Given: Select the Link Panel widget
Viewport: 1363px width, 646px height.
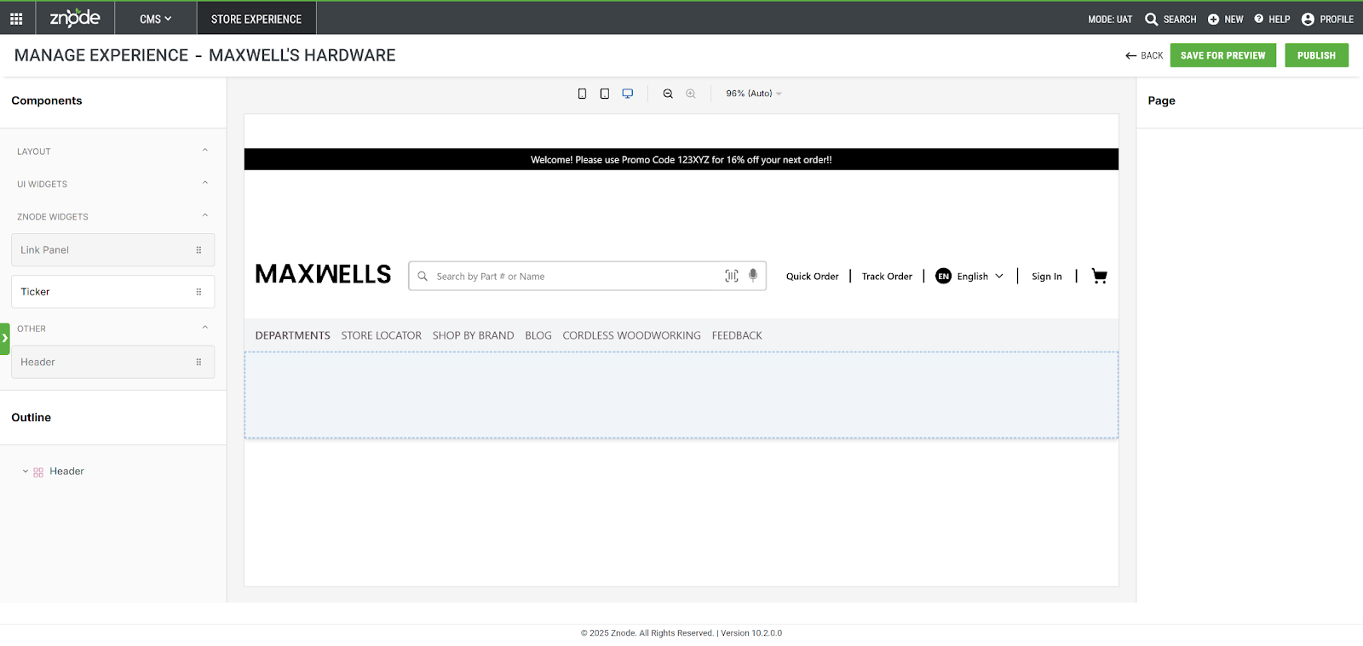Looking at the screenshot, I should click(x=112, y=250).
